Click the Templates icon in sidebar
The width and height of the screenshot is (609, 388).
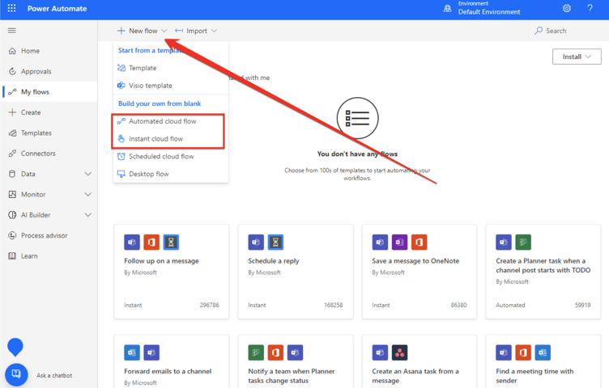pos(12,133)
